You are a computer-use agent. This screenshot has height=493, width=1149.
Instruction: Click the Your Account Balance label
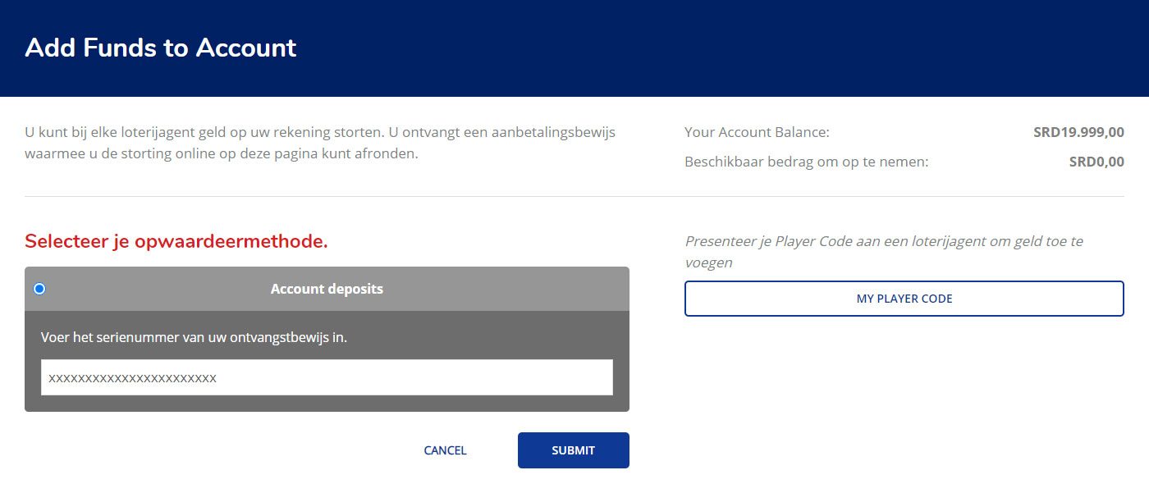pos(757,132)
